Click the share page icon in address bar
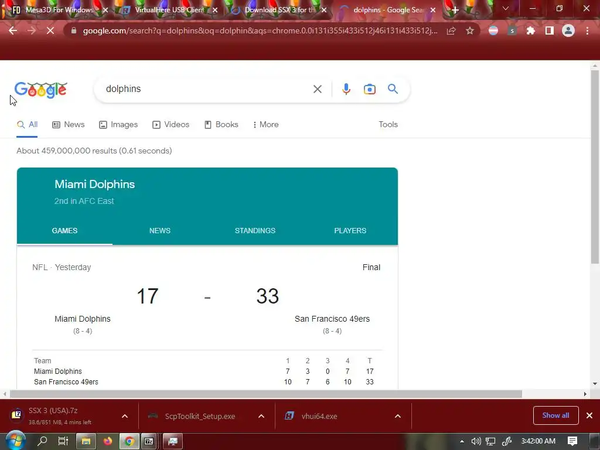Image resolution: width=600 pixels, height=450 pixels. click(x=451, y=30)
